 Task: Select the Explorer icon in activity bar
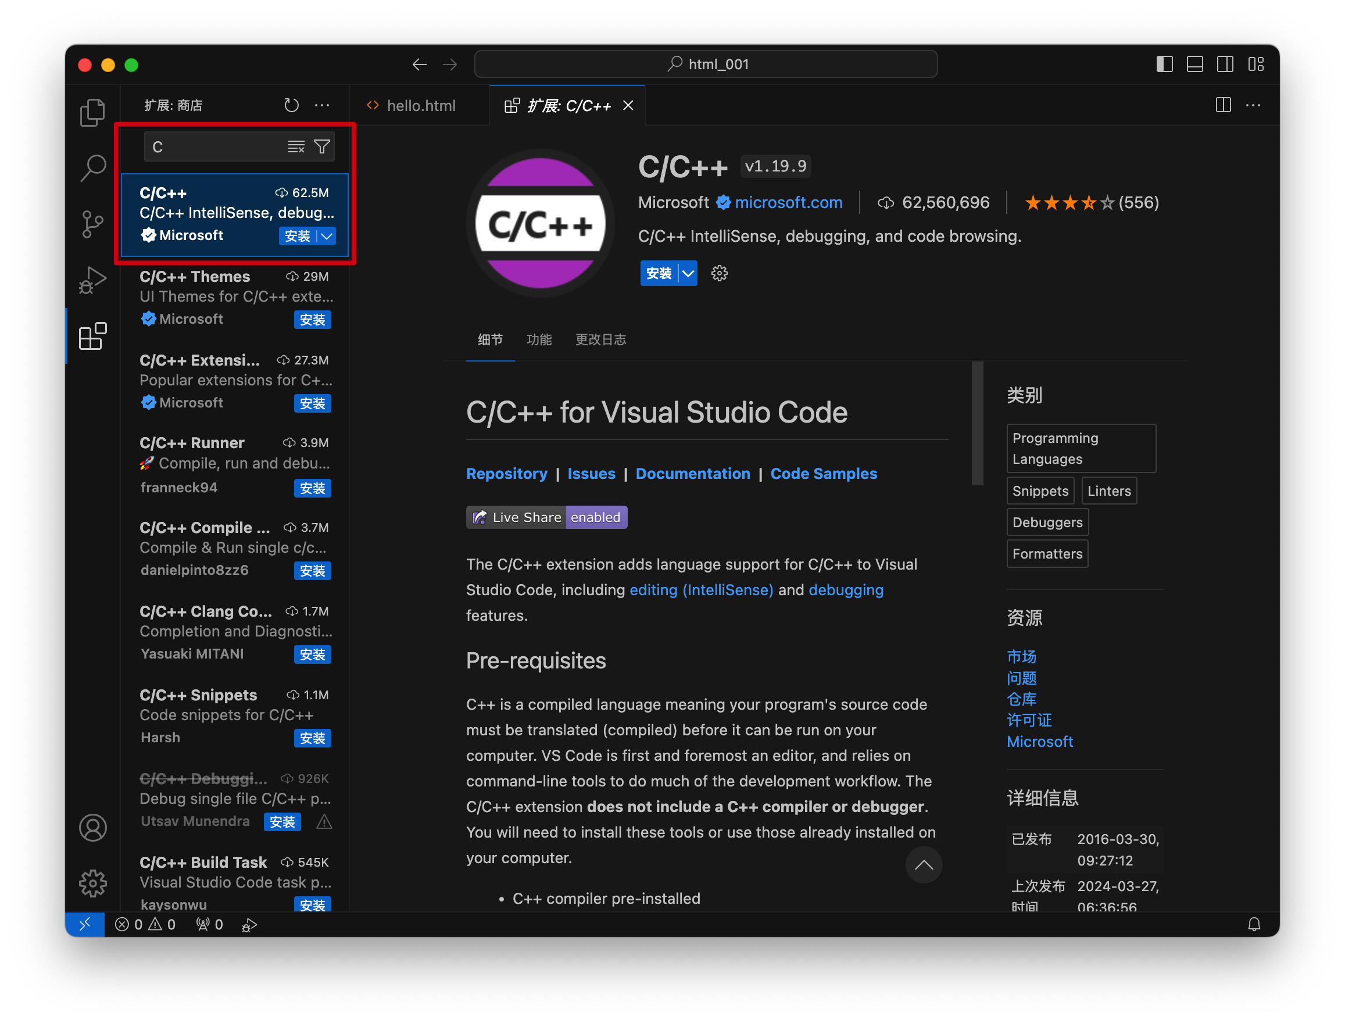pos(92,112)
